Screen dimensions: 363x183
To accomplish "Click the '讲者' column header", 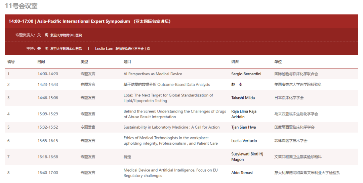I will coord(235,62).
